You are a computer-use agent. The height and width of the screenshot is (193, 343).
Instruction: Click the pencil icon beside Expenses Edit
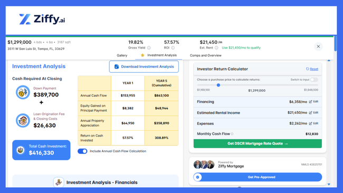[x=310, y=123]
